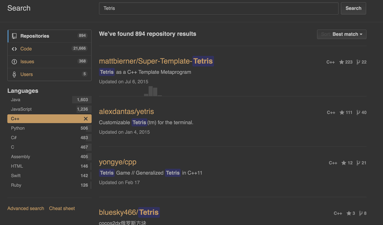Filter results by HTML language
Viewport: 383px width, 225px height.
point(49,166)
